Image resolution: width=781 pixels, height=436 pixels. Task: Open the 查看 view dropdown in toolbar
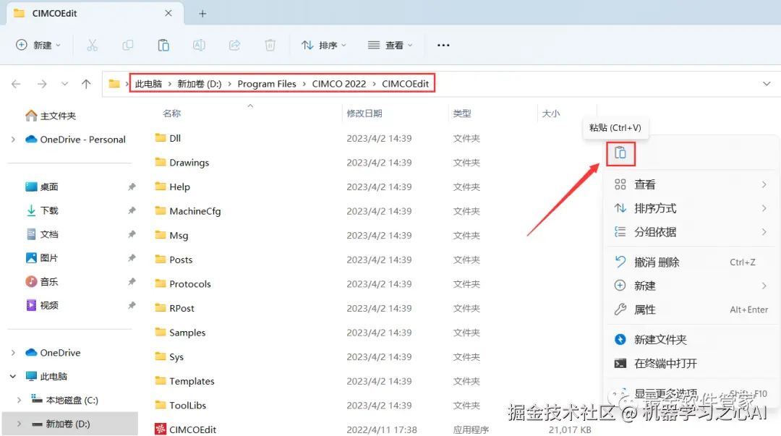390,46
